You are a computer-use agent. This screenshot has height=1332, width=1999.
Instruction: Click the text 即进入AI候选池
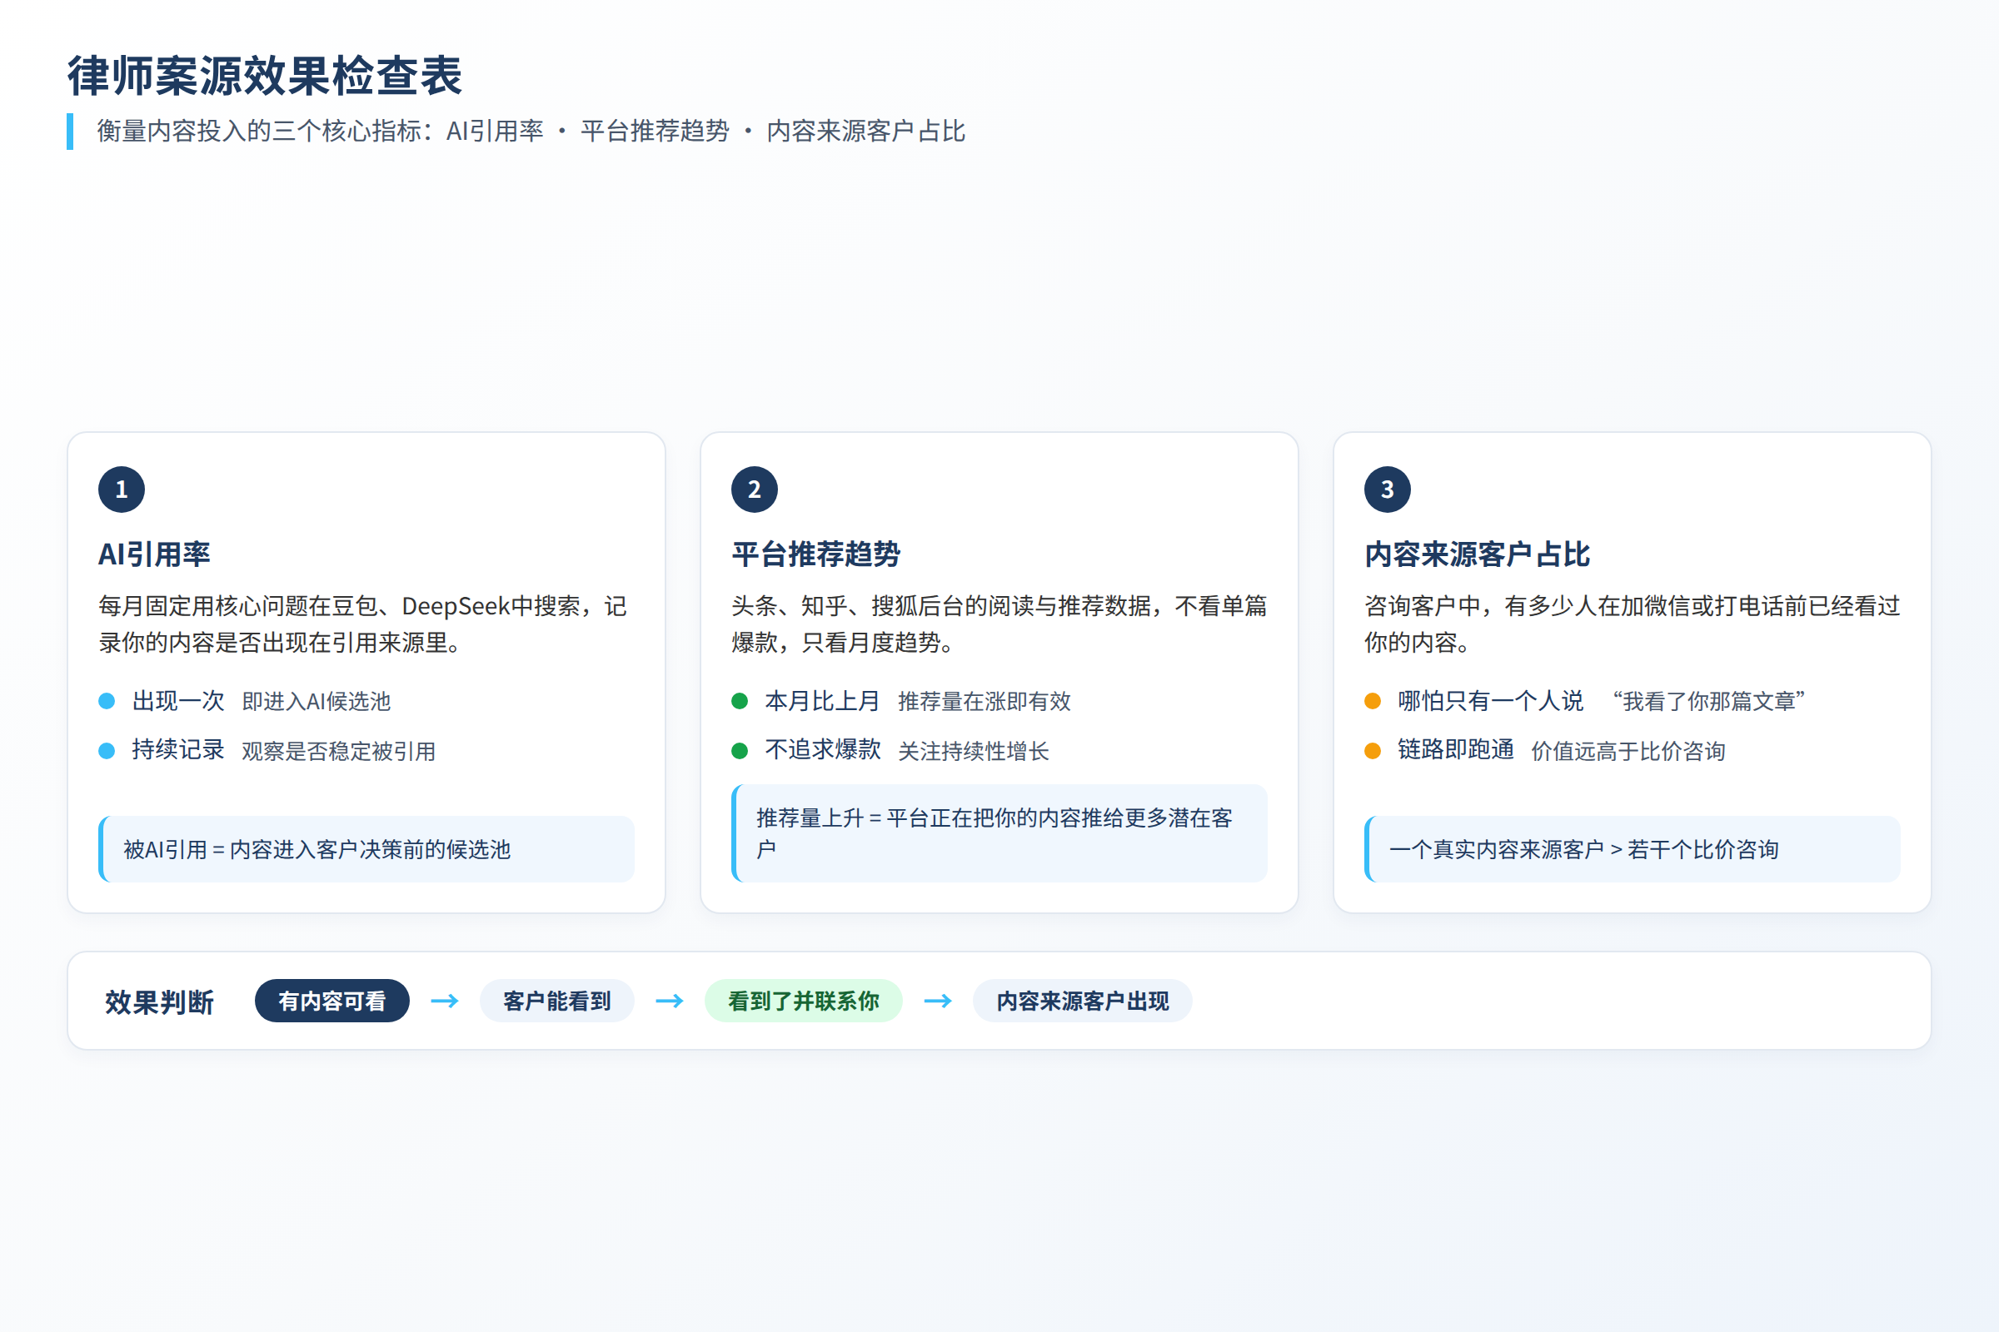[x=317, y=702]
